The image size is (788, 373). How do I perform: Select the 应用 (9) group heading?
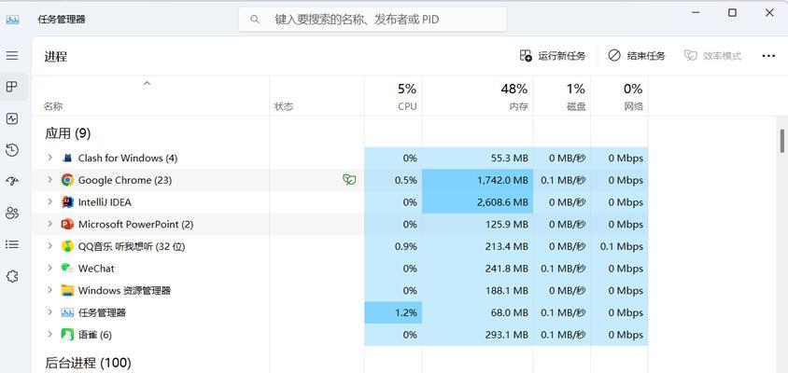click(68, 133)
